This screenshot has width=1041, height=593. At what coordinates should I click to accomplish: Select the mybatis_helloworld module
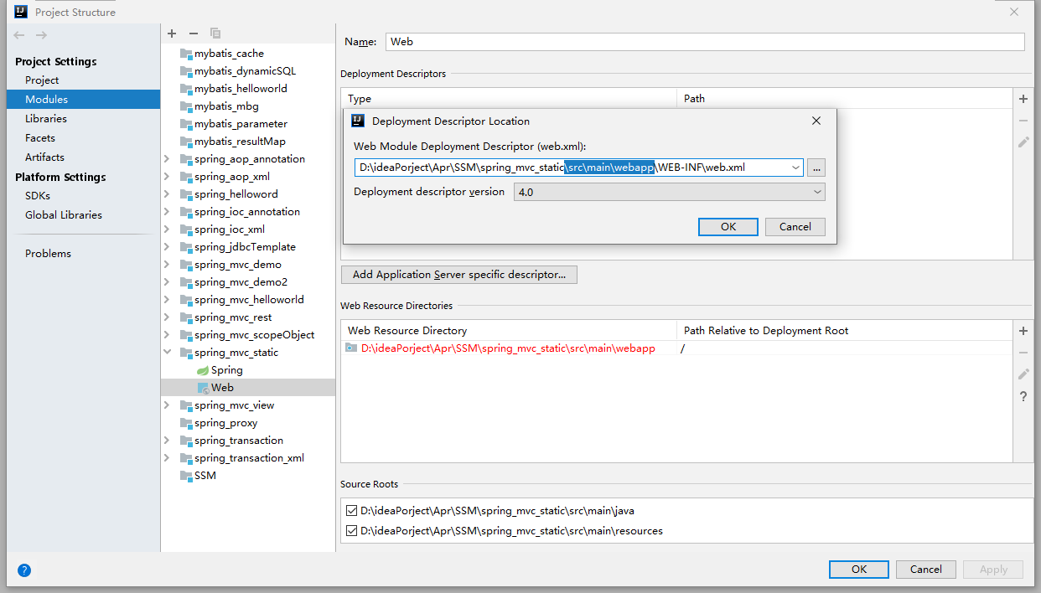tap(241, 89)
